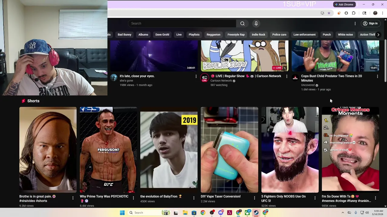Open the 'DIY Vape Taser Conversion!' short
Viewport: 387px width, 217px height.
click(x=229, y=149)
